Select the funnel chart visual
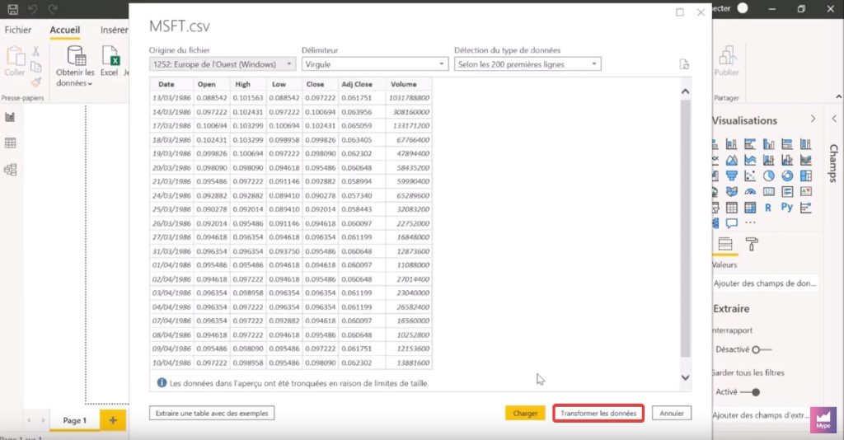 click(731, 176)
